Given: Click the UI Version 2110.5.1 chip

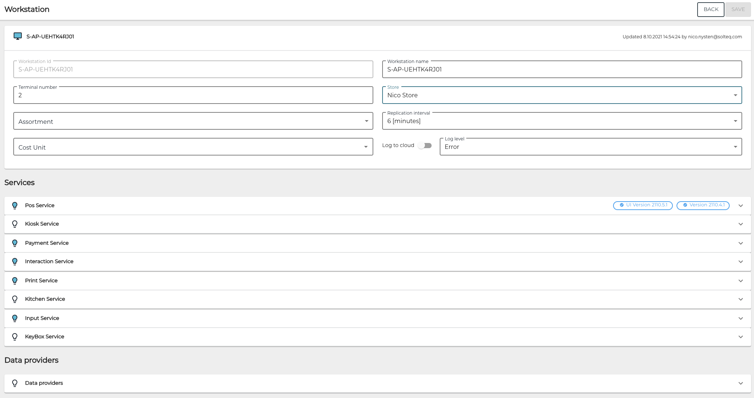Looking at the screenshot, I should 643,205.
